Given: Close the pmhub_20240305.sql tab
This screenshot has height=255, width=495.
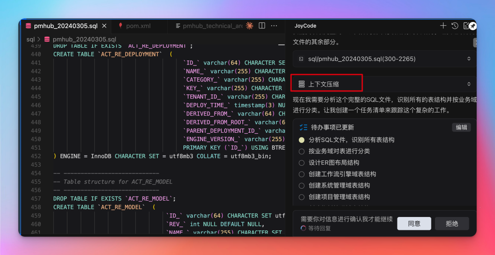Looking at the screenshot, I should (104, 26).
